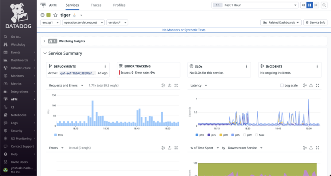Click the Datadog logo
This screenshot has width=331, height=176.
18,15
